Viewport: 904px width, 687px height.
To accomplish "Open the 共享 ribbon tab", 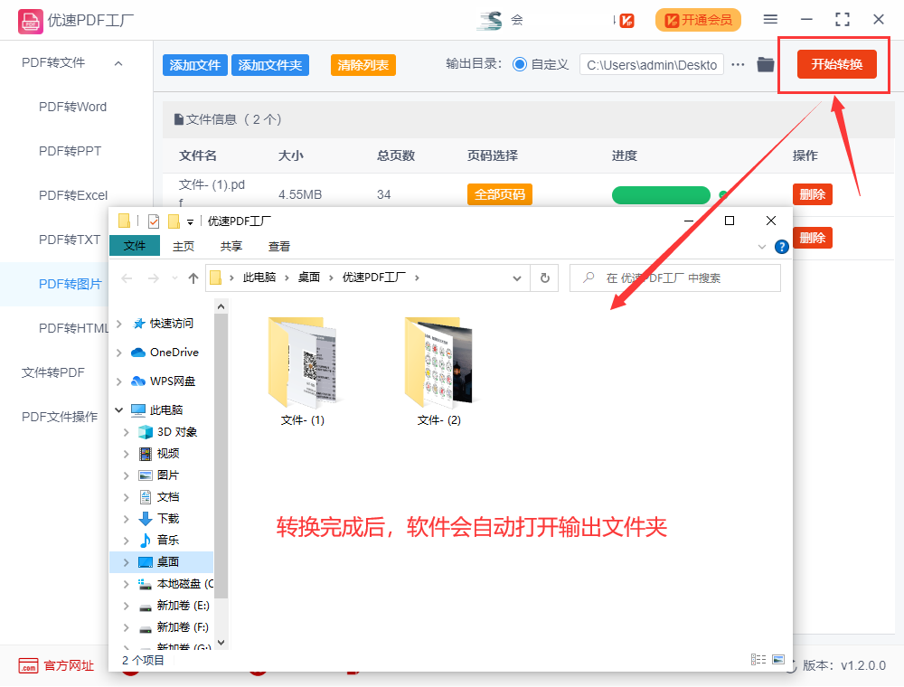I will pyautogui.click(x=231, y=246).
